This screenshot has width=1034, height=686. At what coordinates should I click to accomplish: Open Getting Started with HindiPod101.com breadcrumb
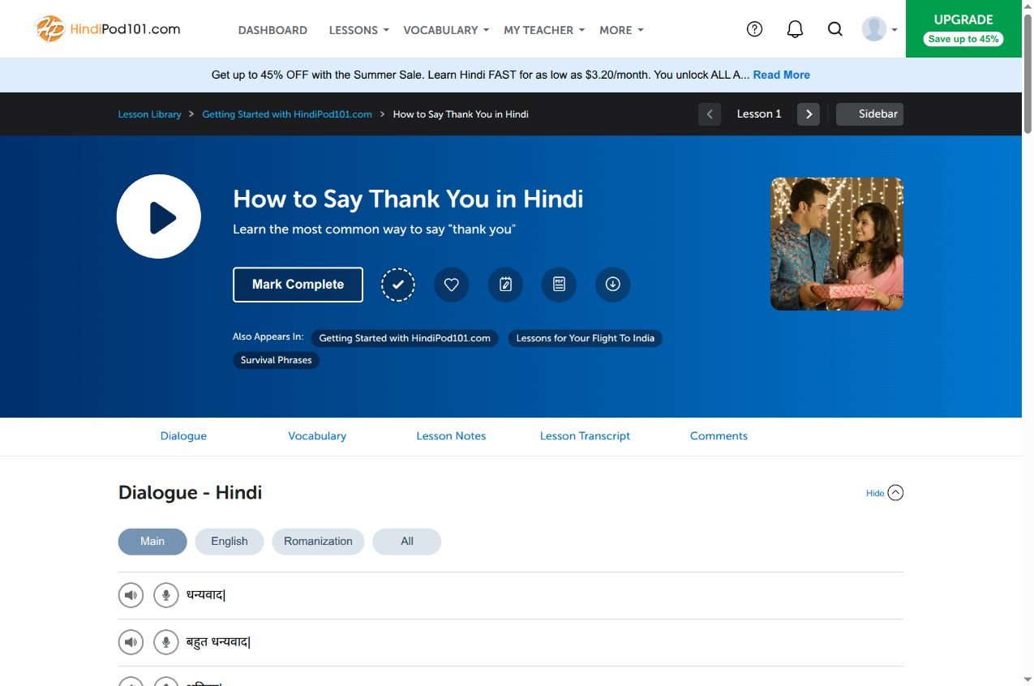point(287,114)
